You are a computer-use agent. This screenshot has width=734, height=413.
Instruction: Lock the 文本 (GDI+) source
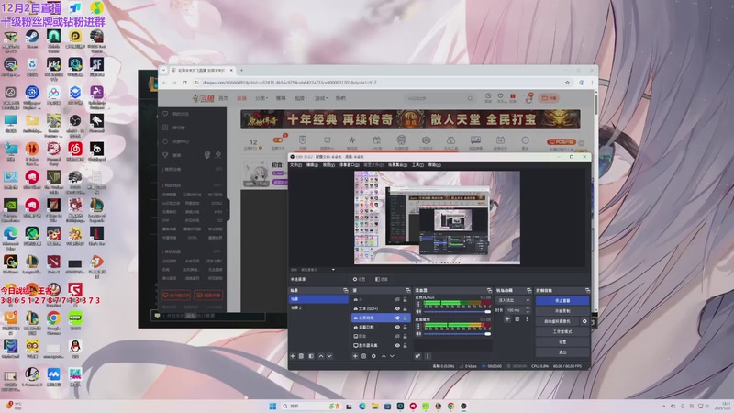tap(406, 308)
